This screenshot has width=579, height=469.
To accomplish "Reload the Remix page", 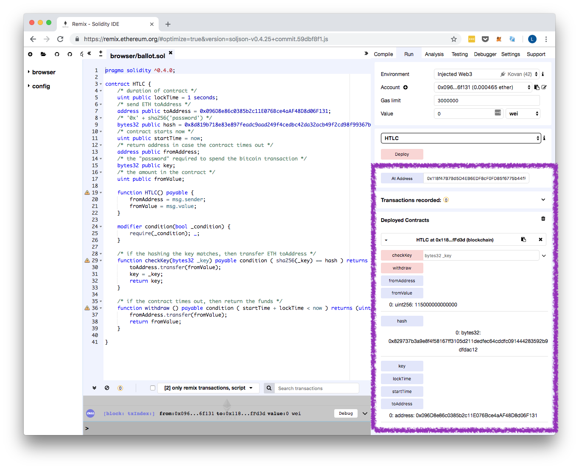I will coord(60,39).
